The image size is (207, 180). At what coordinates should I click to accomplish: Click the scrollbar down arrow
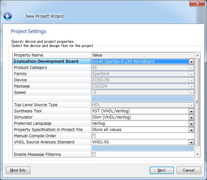pyautogui.click(x=198, y=154)
